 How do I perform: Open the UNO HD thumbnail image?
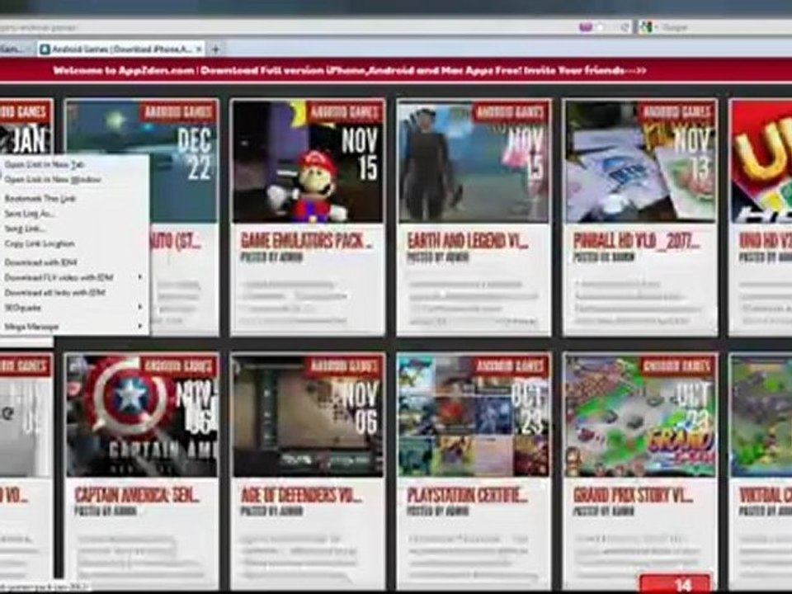761,162
